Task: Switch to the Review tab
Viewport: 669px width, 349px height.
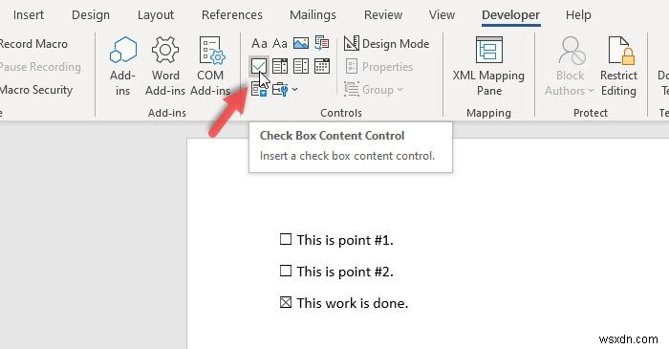Action: coord(383,15)
